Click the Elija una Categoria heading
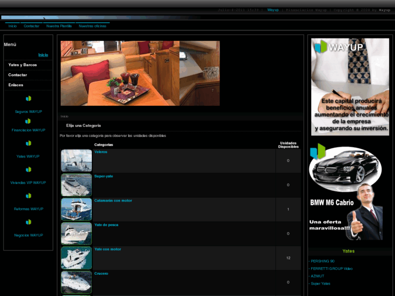 click(x=83, y=125)
